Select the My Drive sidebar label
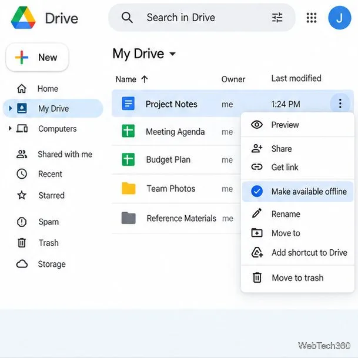 [53, 108]
